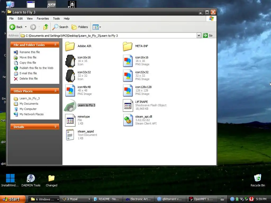This screenshot has width=271, height=203.
Task: Open the Back history dropdown arrow
Action: point(26,27)
